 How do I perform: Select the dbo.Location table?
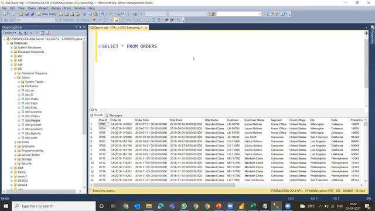click(33, 112)
